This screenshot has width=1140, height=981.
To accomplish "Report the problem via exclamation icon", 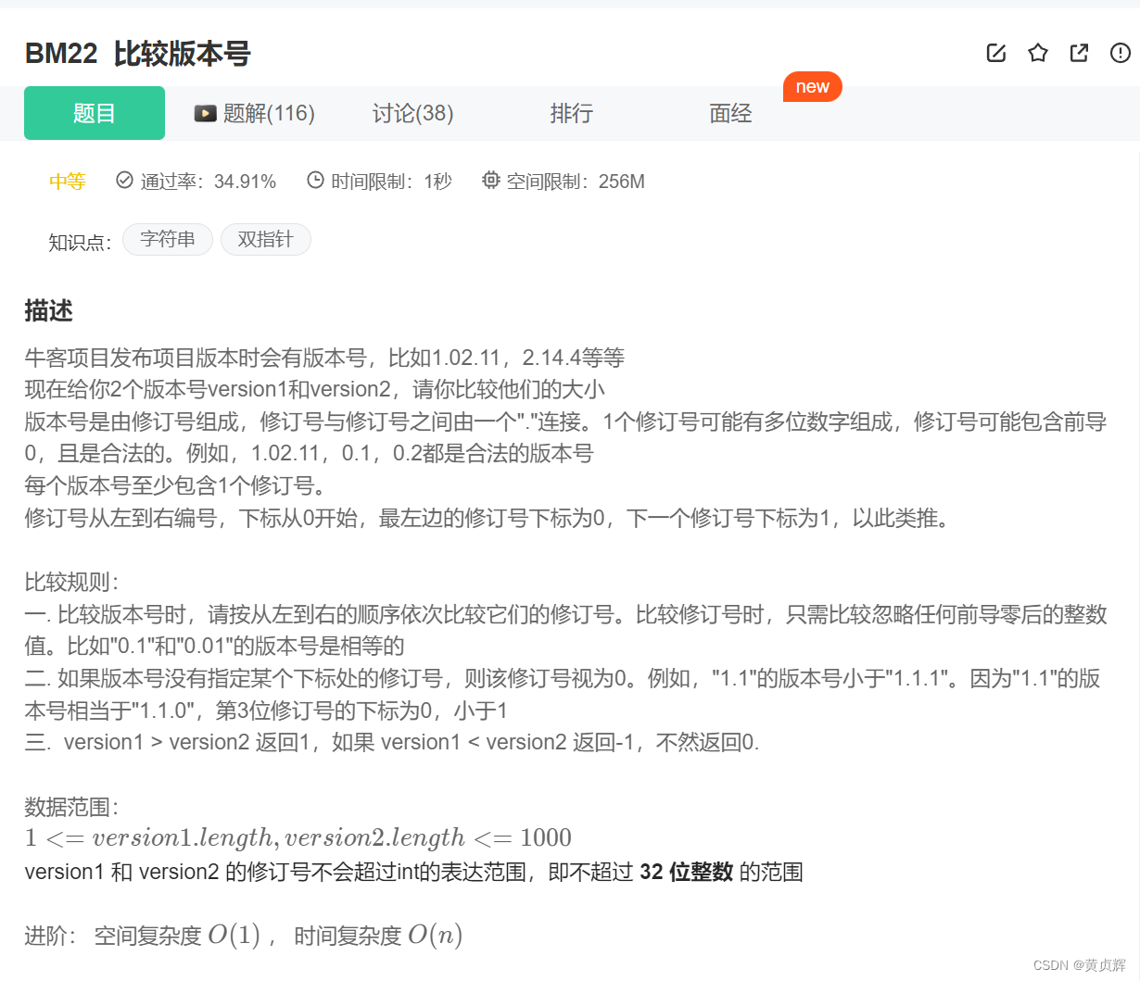I will point(1120,53).
